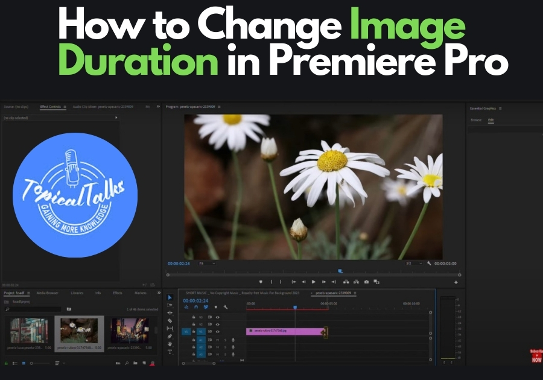Viewport: 543px width, 380px height.
Task: Switch to Media Browser tab
Action: click(x=48, y=293)
